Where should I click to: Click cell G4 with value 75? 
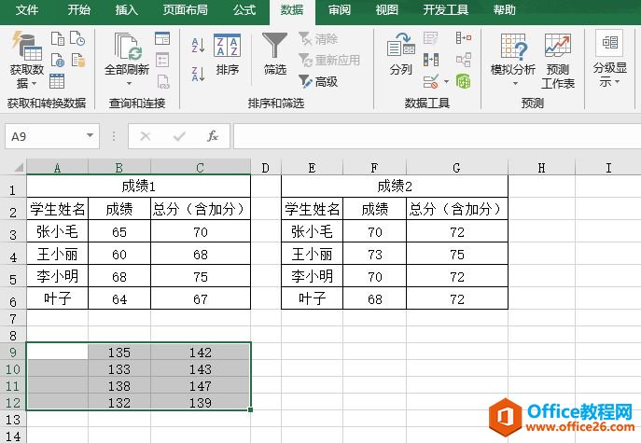click(457, 254)
